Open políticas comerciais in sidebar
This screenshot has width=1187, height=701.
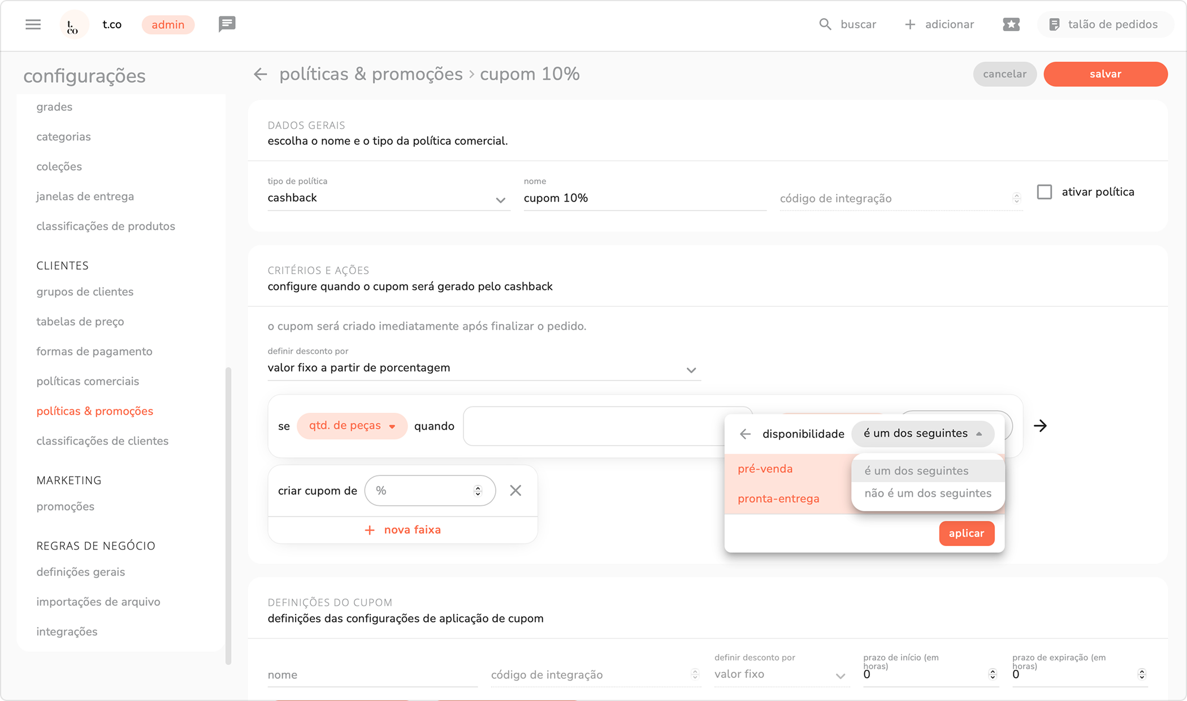tap(88, 381)
